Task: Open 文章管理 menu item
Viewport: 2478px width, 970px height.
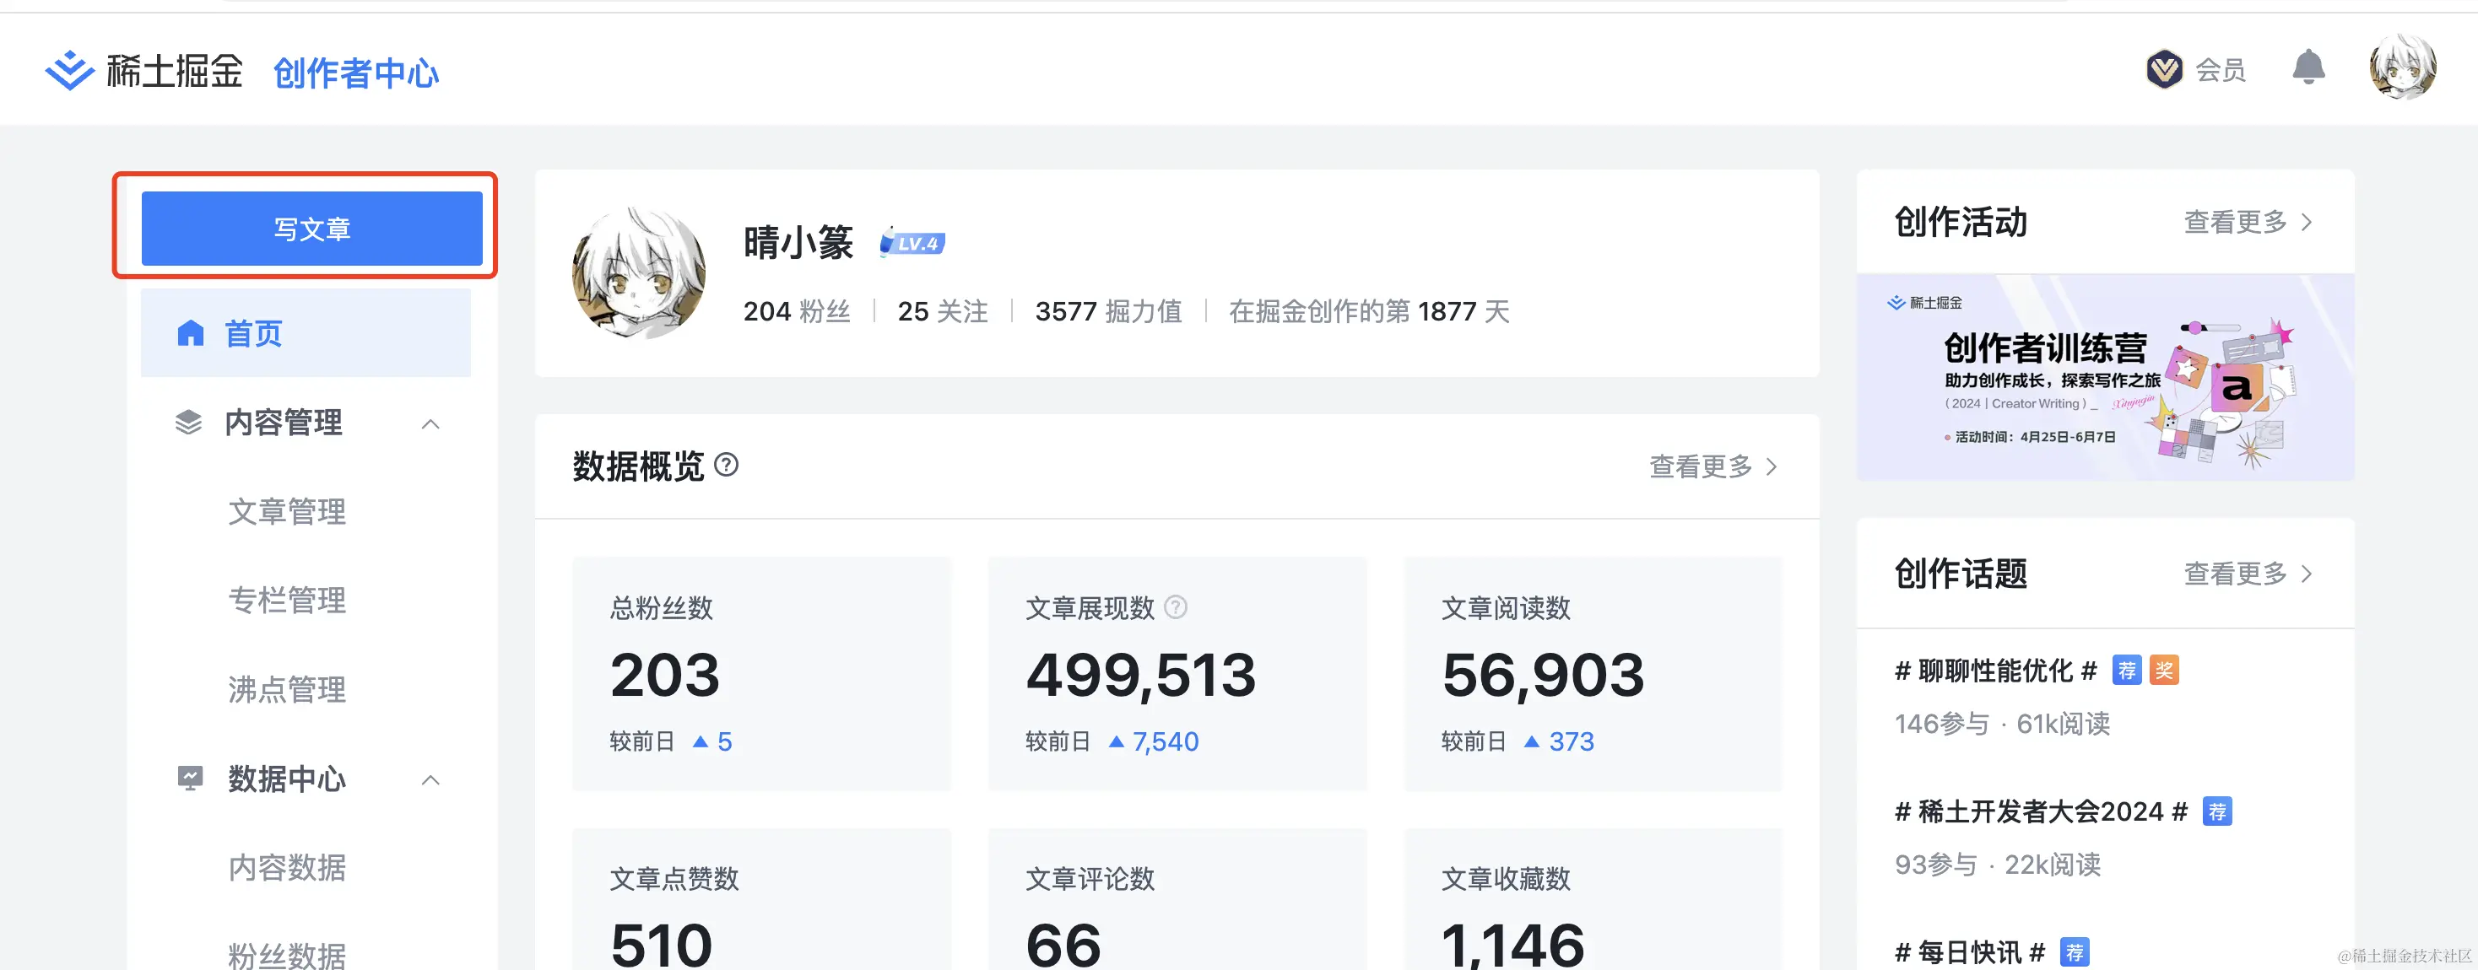Action: pyautogui.click(x=287, y=511)
